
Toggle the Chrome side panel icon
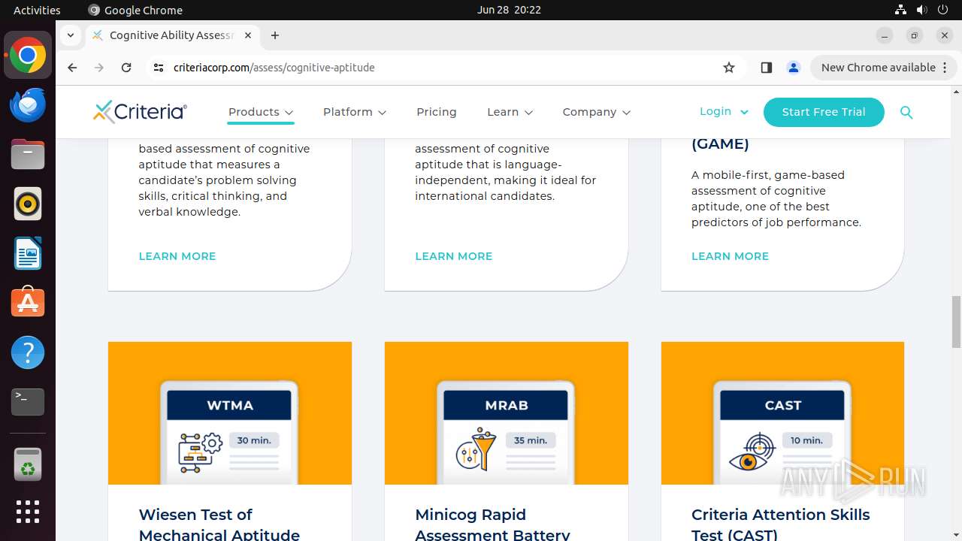(766, 68)
